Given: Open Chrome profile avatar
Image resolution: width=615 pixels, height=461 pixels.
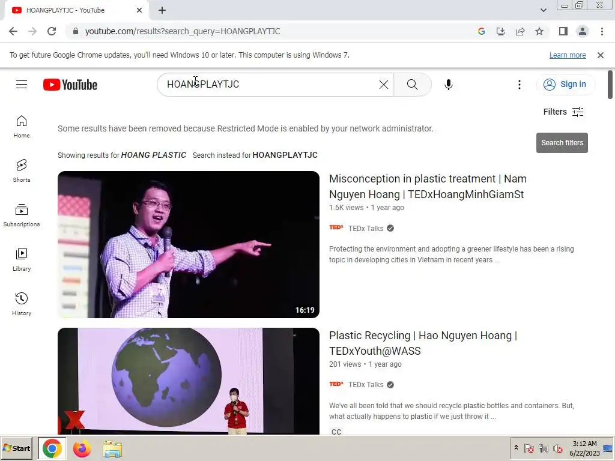Looking at the screenshot, I should 583,31.
